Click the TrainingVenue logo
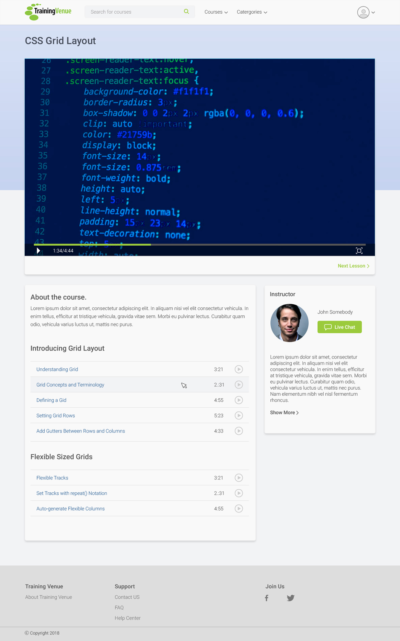 pos(48,12)
